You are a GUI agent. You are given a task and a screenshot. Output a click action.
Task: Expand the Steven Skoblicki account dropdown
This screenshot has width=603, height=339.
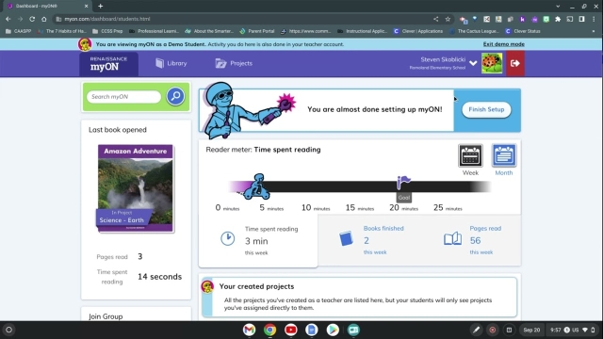(473, 63)
